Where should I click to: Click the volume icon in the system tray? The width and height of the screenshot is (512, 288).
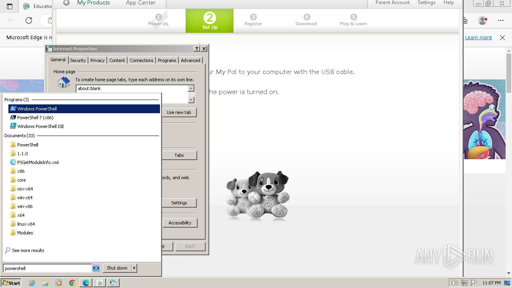[455, 283]
